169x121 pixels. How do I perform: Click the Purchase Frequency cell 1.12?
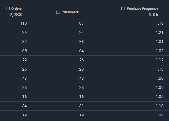159,60
